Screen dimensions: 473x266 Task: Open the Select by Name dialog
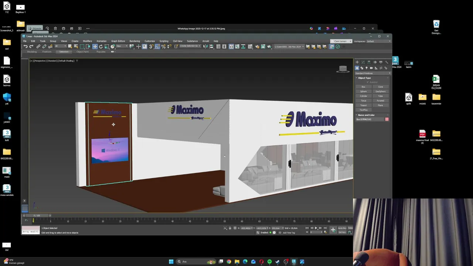(x=76, y=46)
